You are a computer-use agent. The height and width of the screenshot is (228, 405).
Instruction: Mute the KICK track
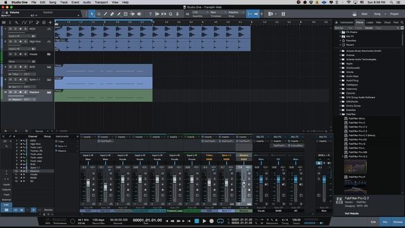(x=10, y=29)
